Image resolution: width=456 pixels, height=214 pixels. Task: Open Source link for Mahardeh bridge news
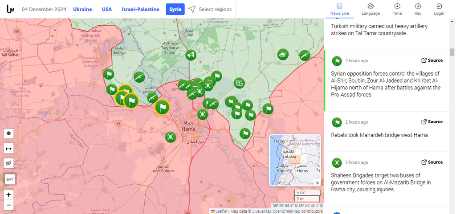432,121
